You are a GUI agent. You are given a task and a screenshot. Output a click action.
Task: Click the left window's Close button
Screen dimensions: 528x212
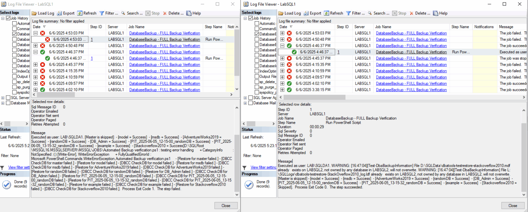[226, 205]
